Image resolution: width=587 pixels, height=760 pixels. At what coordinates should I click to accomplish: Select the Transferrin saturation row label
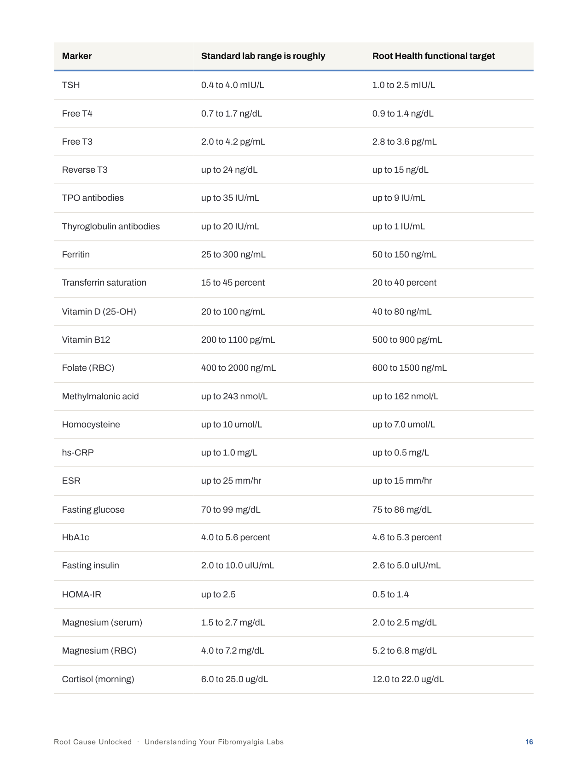tap(104, 282)
